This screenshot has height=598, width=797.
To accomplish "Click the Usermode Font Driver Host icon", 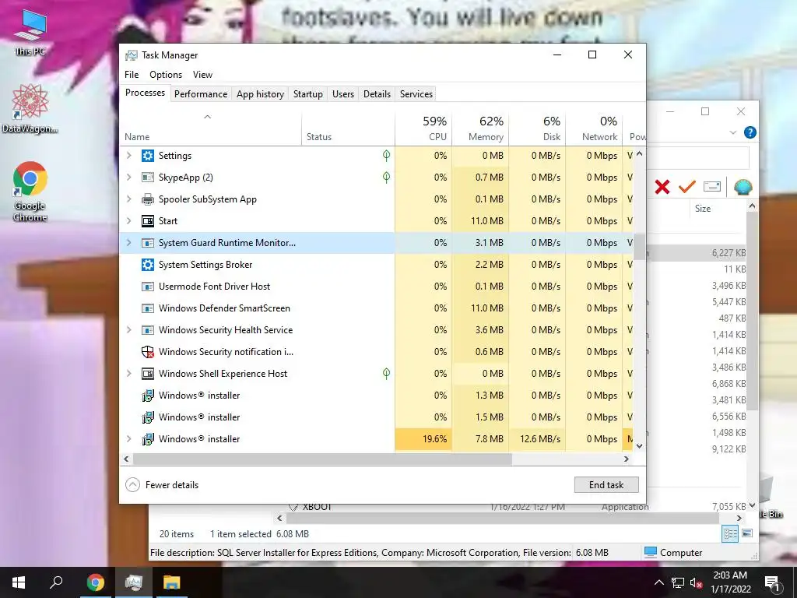I will click(147, 287).
